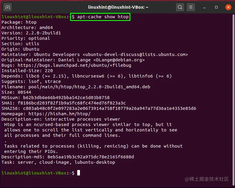The width and height of the screenshot is (235, 188).
Task: Click the line starting 'Htop is an ncursed-based'
Action: [88, 125]
